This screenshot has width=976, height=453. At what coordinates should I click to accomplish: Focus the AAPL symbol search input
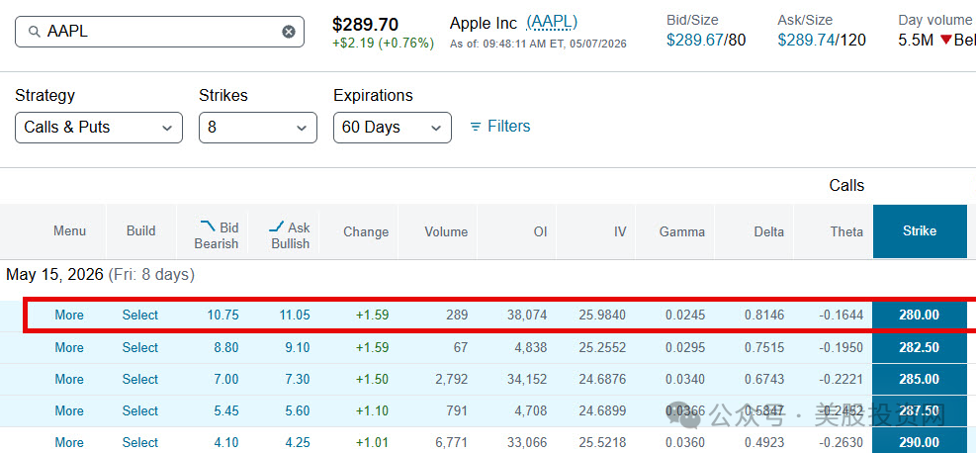pyautogui.click(x=159, y=32)
